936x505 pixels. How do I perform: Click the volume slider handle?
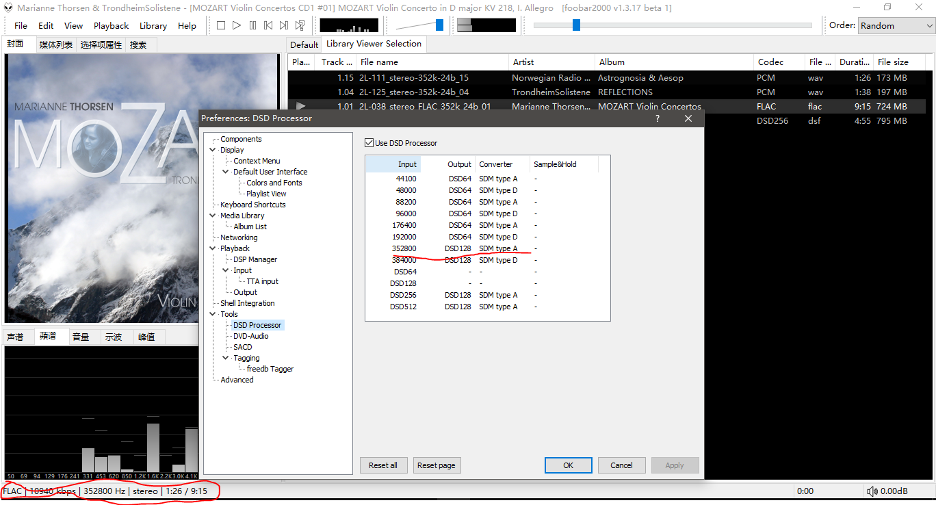pyautogui.click(x=439, y=25)
